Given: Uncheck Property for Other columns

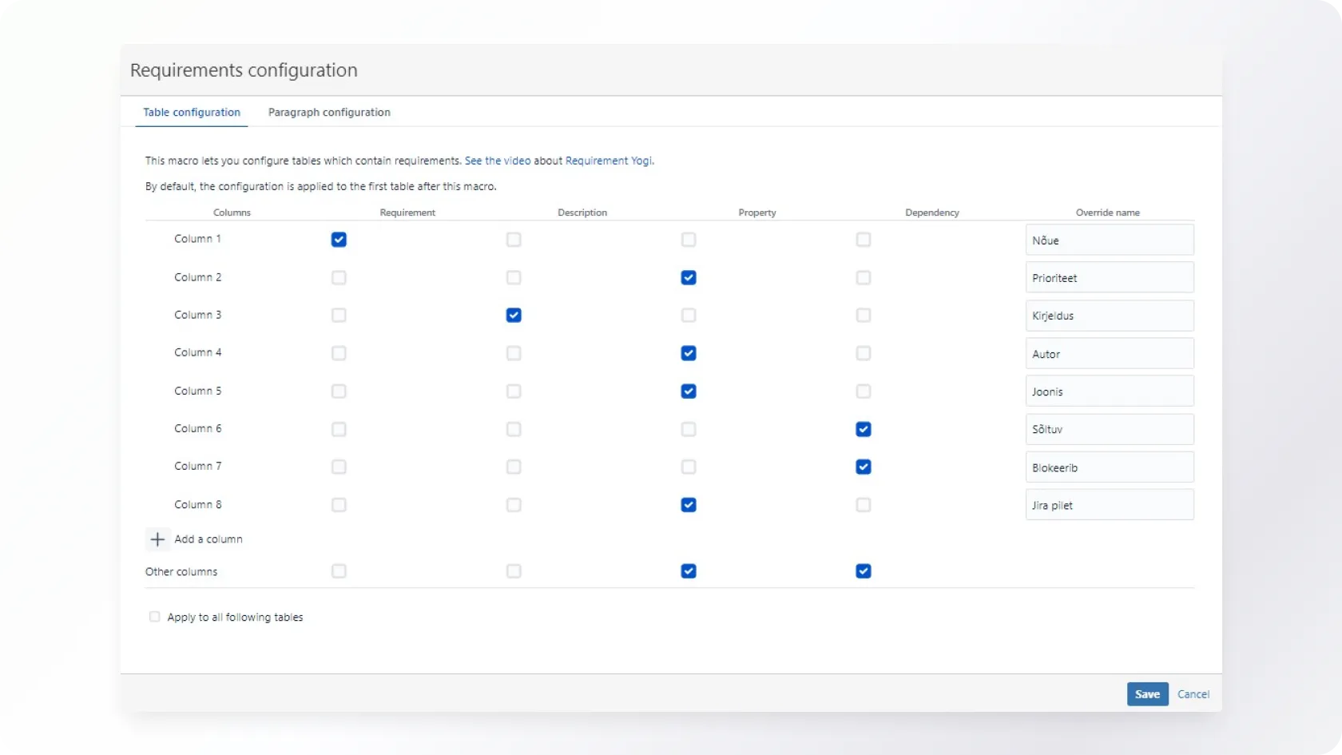Looking at the screenshot, I should (x=689, y=571).
